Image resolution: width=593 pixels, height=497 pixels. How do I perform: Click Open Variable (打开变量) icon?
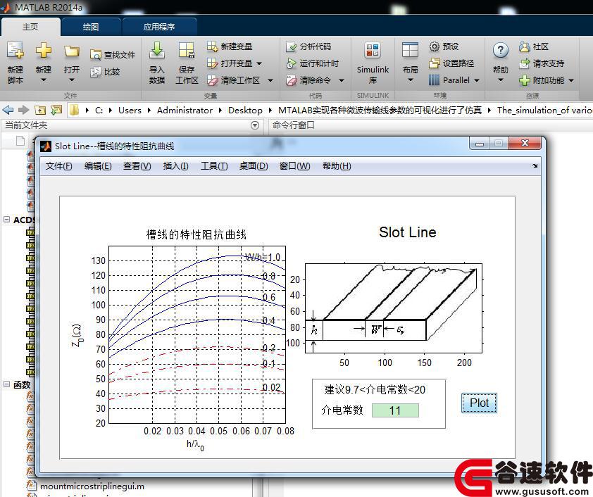tap(212, 63)
